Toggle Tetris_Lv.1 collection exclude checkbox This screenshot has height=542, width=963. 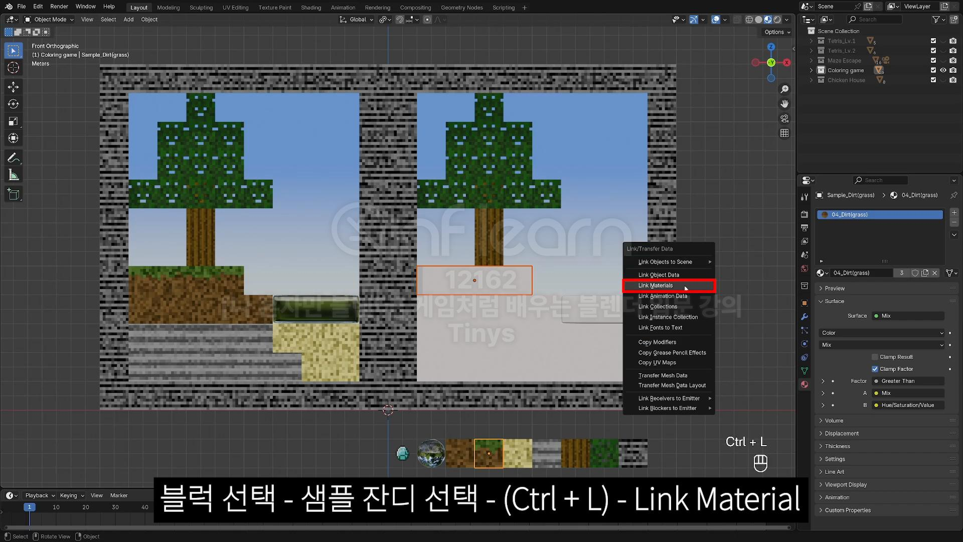pyautogui.click(x=933, y=41)
